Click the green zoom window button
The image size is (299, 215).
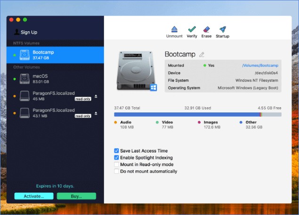[x=25, y=20]
